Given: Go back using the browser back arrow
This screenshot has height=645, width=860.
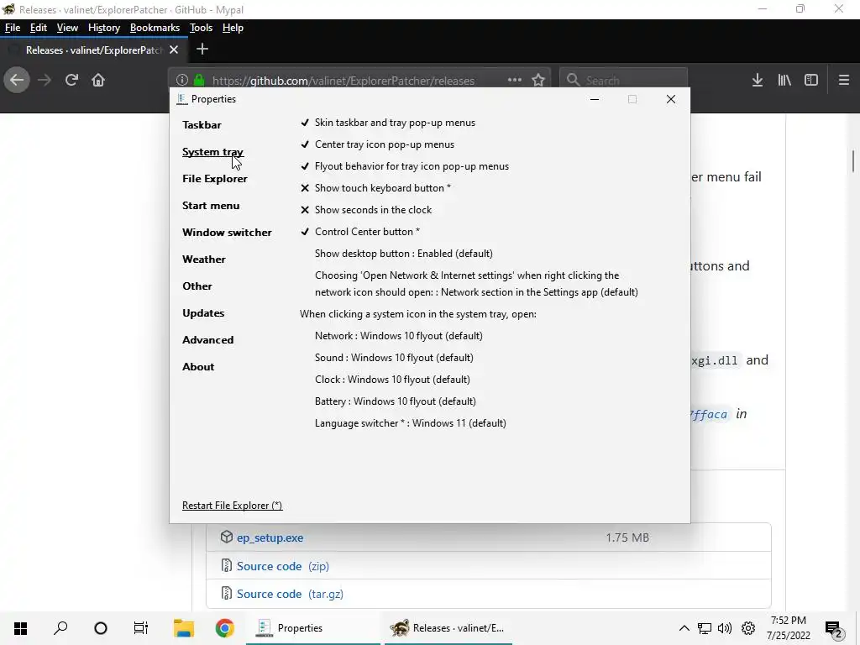Looking at the screenshot, I should click(x=17, y=81).
